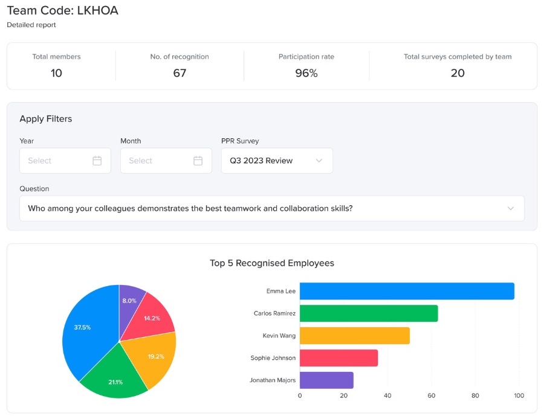Click the Participation rate value 96%
The image size is (544, 419).
pyautogui.click(x=306, y=73)
